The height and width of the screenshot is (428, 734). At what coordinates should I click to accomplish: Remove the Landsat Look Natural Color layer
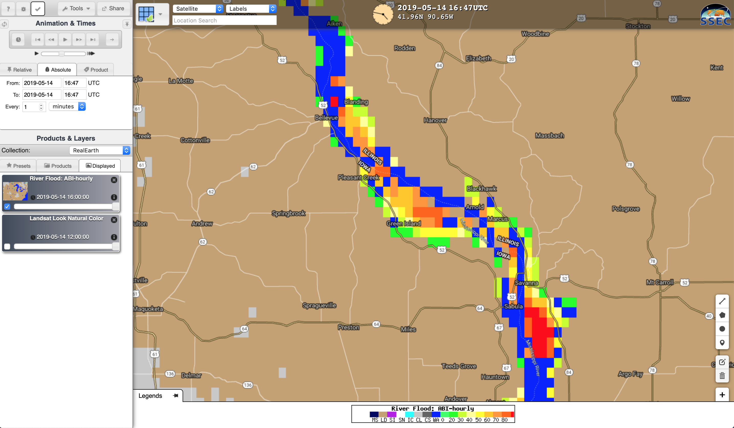pyautogui.click(x=114, y=220)
